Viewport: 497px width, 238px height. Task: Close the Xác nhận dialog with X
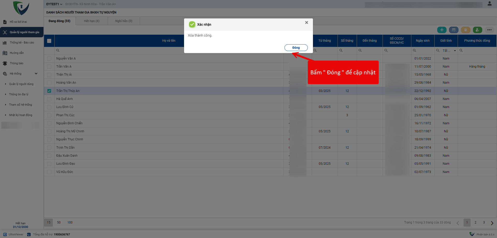[x=306, y=23]
